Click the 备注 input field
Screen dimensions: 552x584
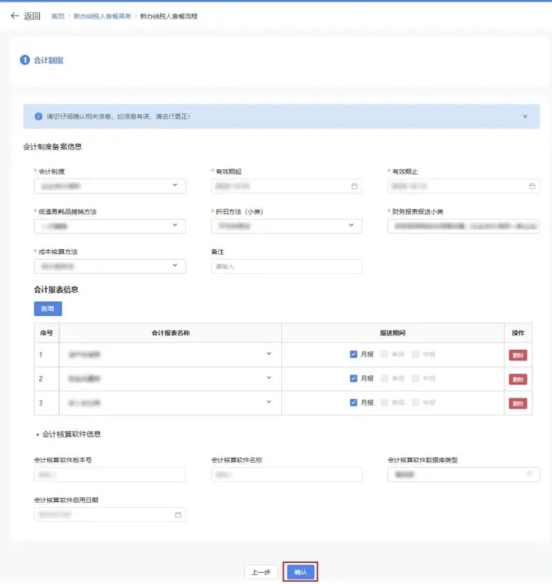(287, 266)
